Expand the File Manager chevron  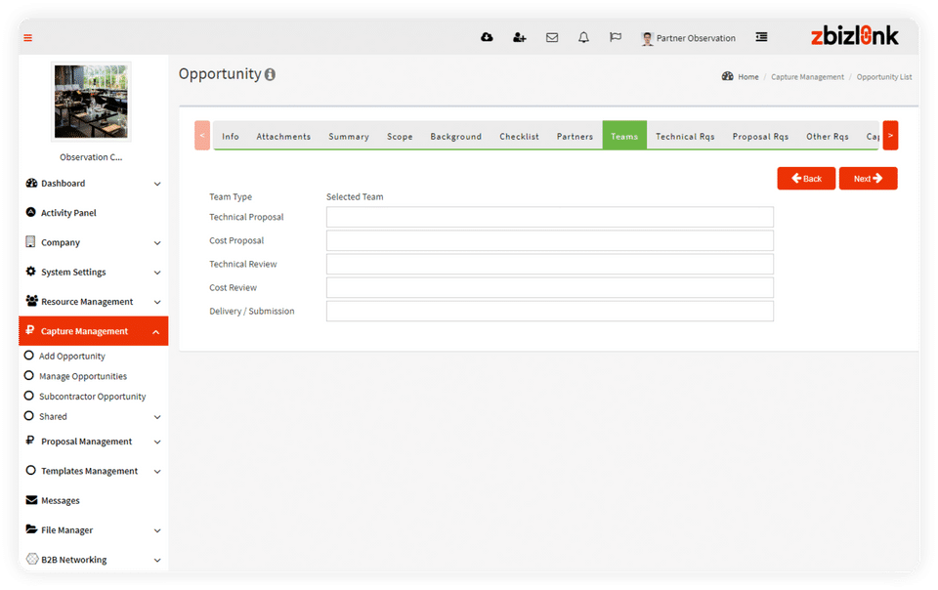coord(157,530)
